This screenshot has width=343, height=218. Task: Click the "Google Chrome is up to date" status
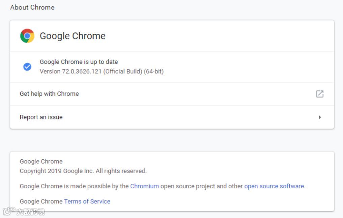click(79, 62)
